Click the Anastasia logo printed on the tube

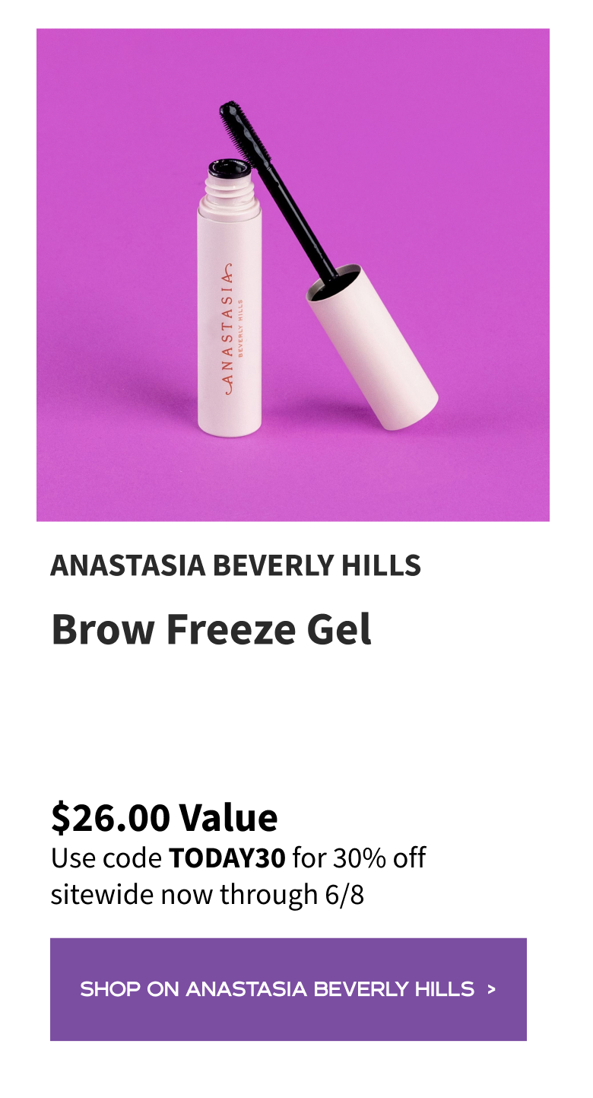point(228,329)
